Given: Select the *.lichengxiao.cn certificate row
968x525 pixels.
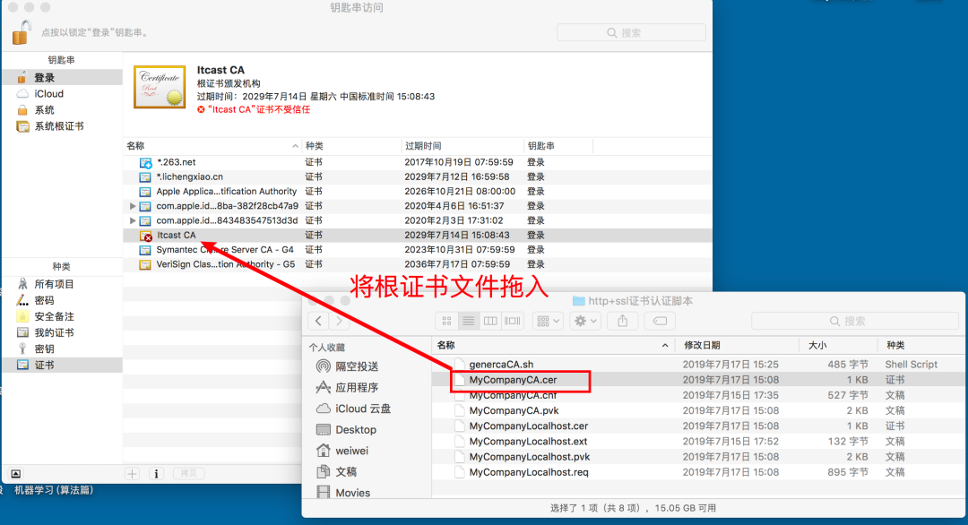Looking at the screenshot, I should [x=418, y=176].
